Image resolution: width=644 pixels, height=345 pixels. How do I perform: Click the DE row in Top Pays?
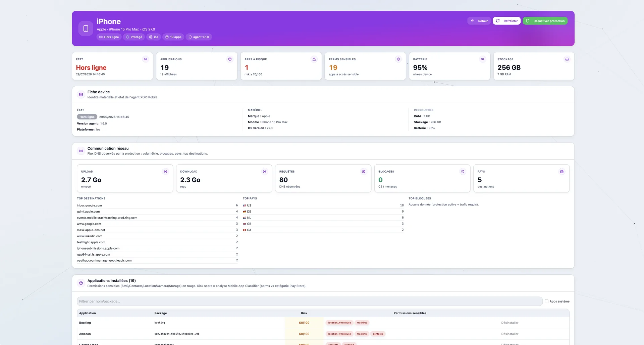323,211
